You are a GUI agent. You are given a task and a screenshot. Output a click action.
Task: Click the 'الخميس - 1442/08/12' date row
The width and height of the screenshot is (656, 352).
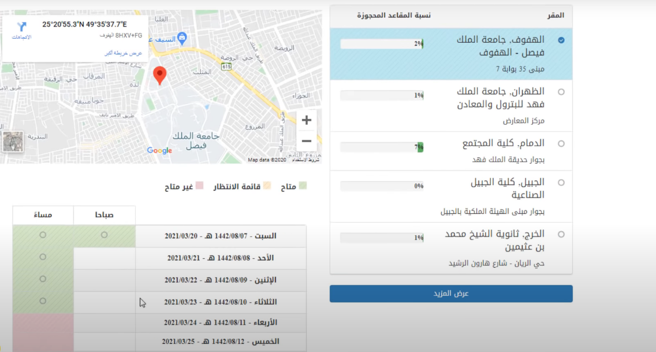tap(221, 342)
